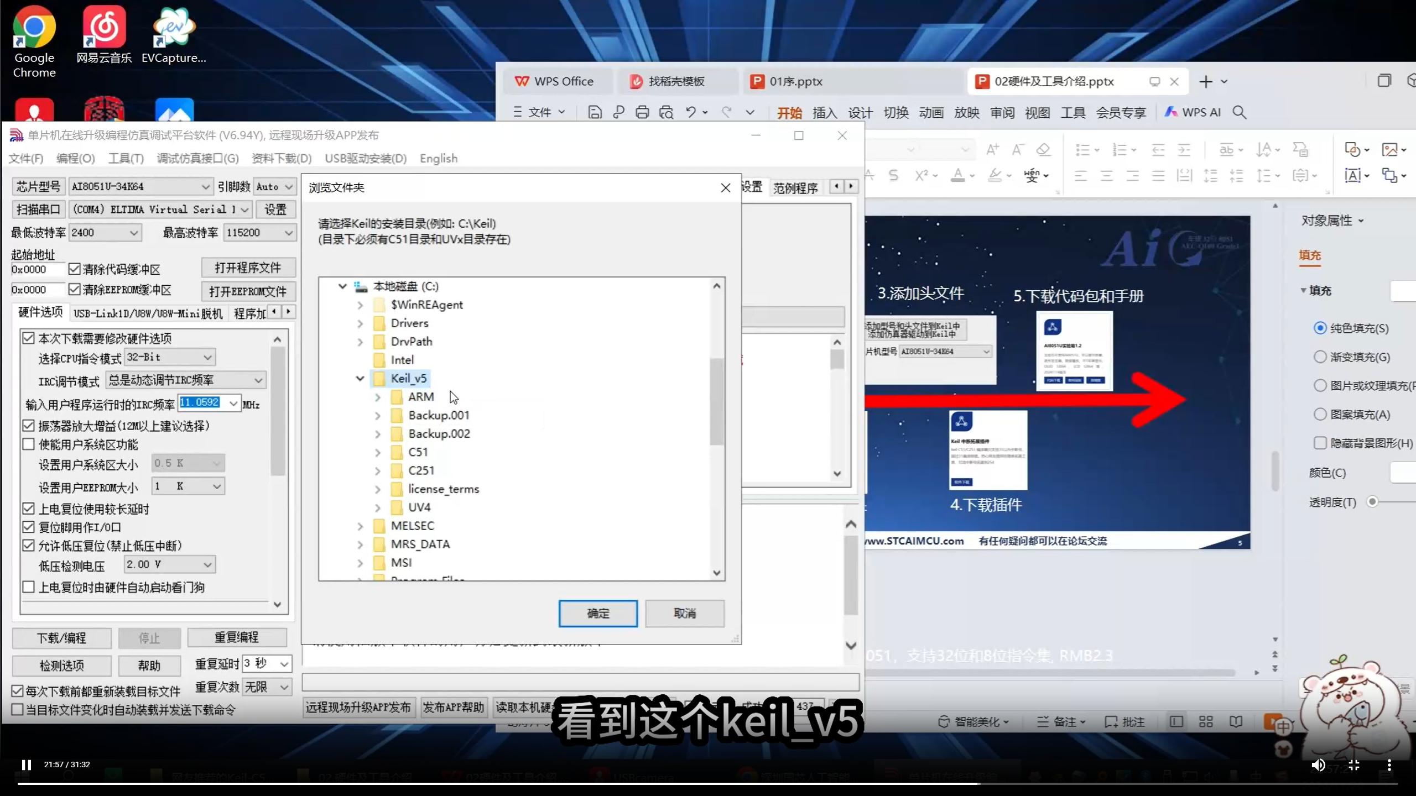Pause the video playback
The image size is (1416, 796).
(26, 765)
